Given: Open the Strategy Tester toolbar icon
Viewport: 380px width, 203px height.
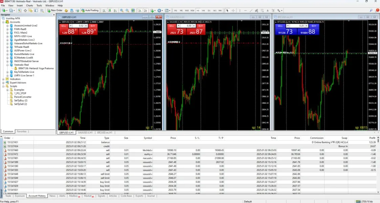Looking at the screenshot, I should pyautogui.click(x=42, y=10).
